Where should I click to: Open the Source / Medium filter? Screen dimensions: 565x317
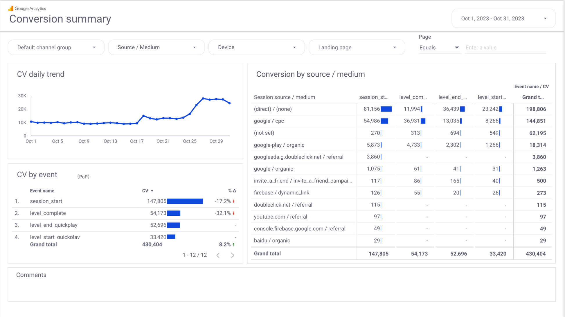pos(156,47)
